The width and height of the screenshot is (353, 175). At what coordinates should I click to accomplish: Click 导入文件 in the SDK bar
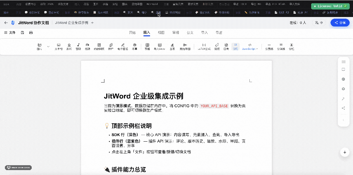tap(294, 4)
